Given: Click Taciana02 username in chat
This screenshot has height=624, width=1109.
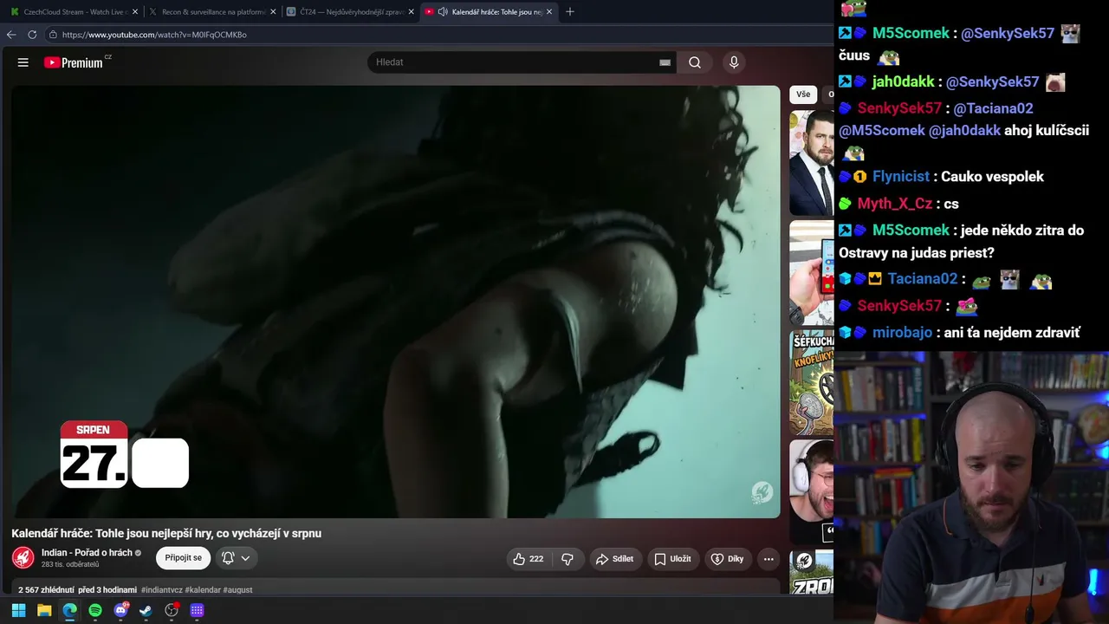Looking at the screenshot, I should 924,279.
